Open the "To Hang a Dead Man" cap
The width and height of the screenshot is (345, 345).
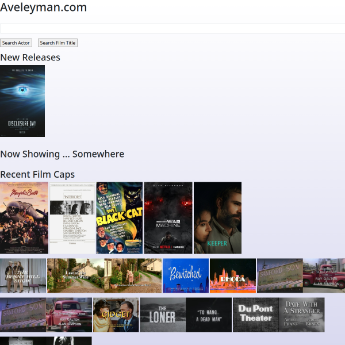coord(209,315)
